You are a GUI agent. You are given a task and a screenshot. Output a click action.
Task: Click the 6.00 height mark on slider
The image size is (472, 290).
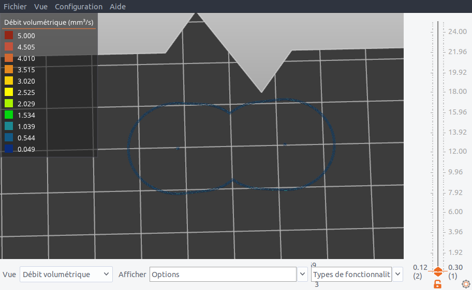click(x=455, y=212)
